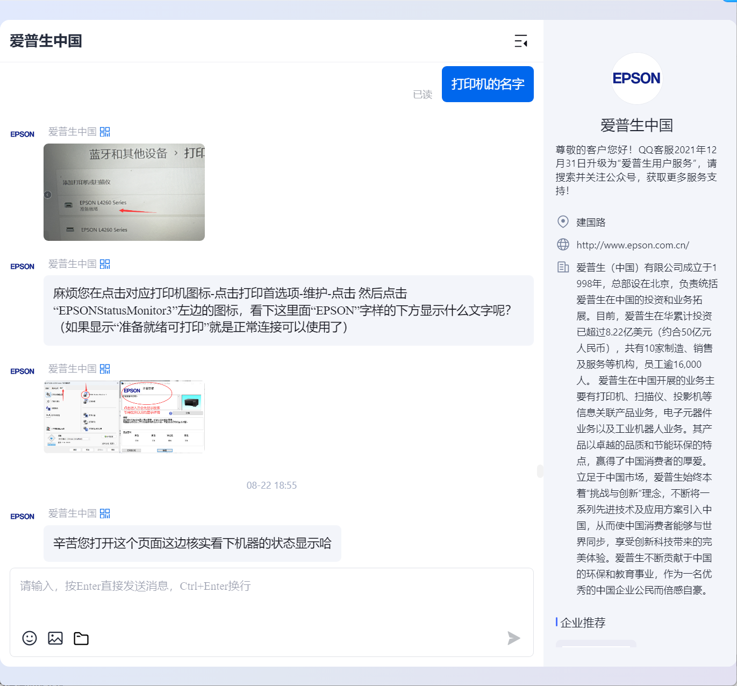Send message with the arrow icon
The width and height of the screenshot is (737, 686).
click(514, 638)
